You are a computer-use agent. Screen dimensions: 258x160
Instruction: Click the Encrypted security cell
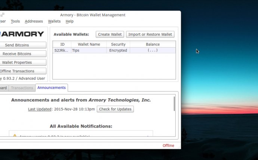click(x=118, y=50)
